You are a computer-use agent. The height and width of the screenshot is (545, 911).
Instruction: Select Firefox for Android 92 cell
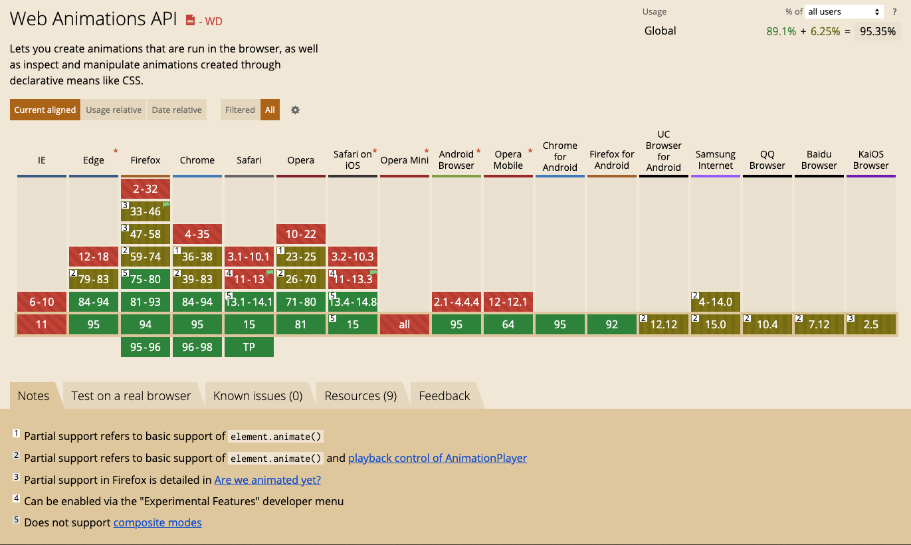[x=612, y=324]
